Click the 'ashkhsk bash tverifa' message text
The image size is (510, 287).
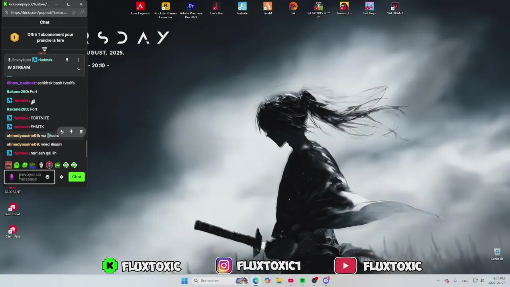[x=56, y=83]
